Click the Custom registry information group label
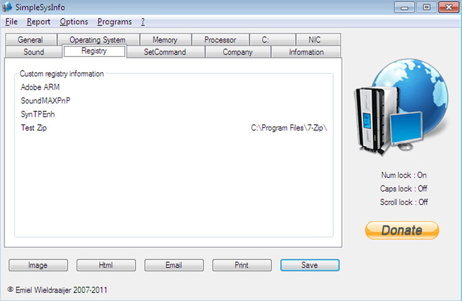The width and height of the screenshot is (462, 301). coord(62,74)
